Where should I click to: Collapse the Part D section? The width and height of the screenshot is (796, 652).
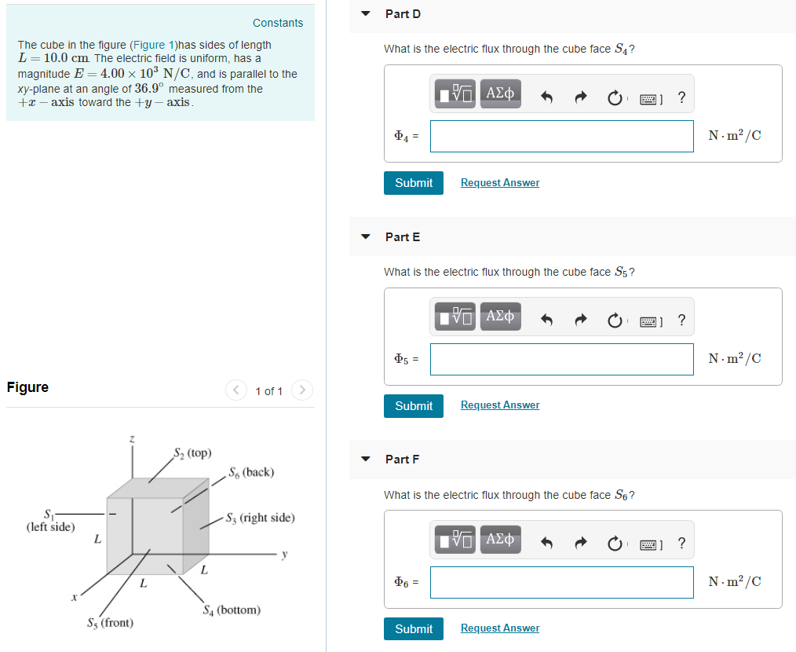click(x=365, y=13)
